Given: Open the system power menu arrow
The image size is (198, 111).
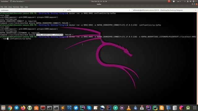Looking at the screenshot, I should (196, 1).
